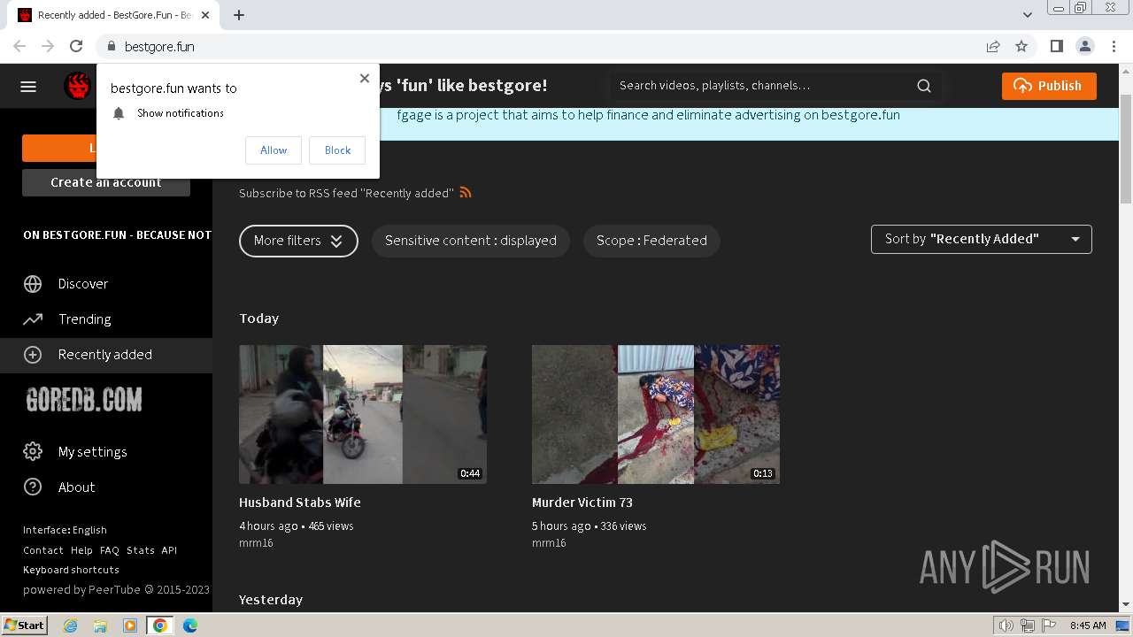This screenshot has width=1133, height=637.
Task: Open Sort by Recently Added dropdown
Action: point(982,239)
